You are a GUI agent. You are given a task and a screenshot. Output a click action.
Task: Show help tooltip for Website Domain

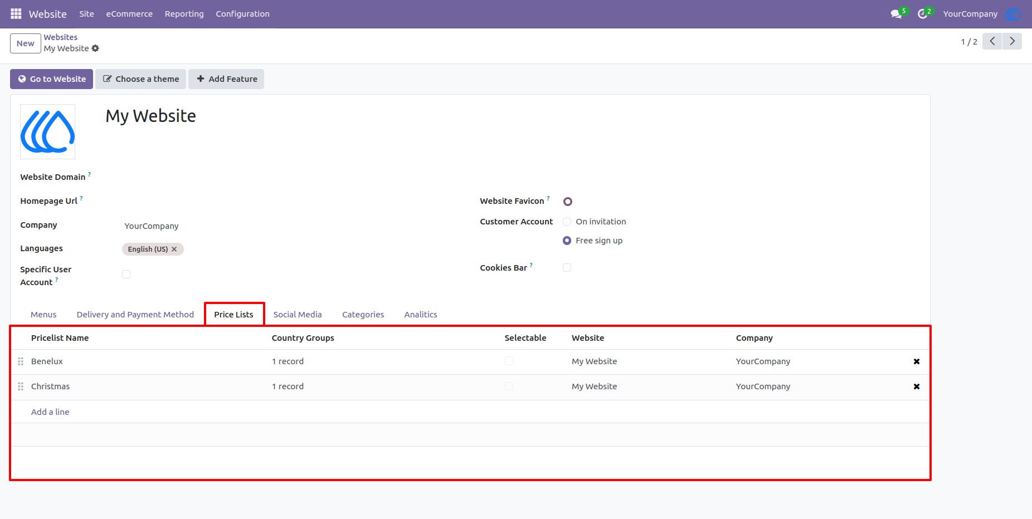(89, 174)
